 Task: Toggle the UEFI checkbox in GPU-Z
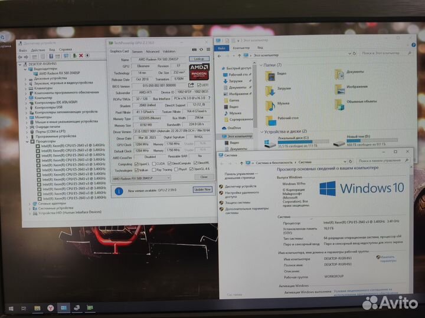pos(198,86)
